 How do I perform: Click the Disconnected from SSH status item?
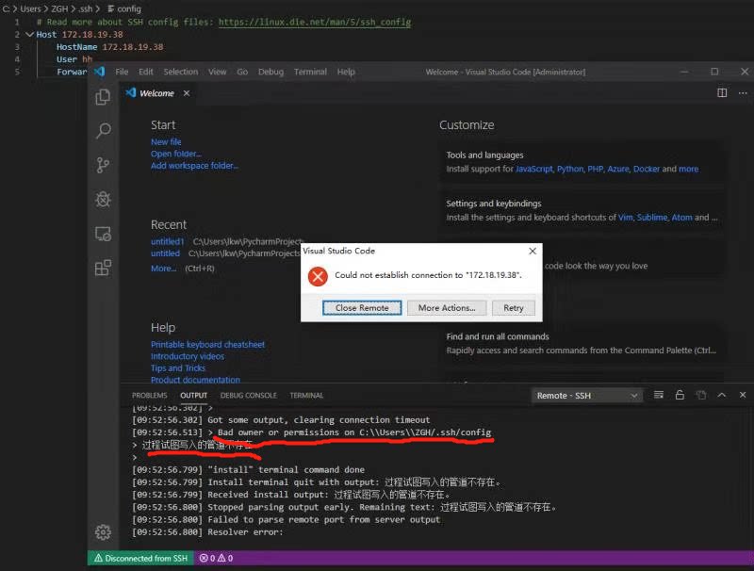click(x=140, y=558)
